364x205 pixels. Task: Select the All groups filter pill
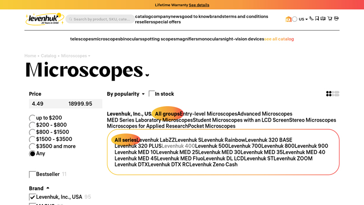[167, 114]
